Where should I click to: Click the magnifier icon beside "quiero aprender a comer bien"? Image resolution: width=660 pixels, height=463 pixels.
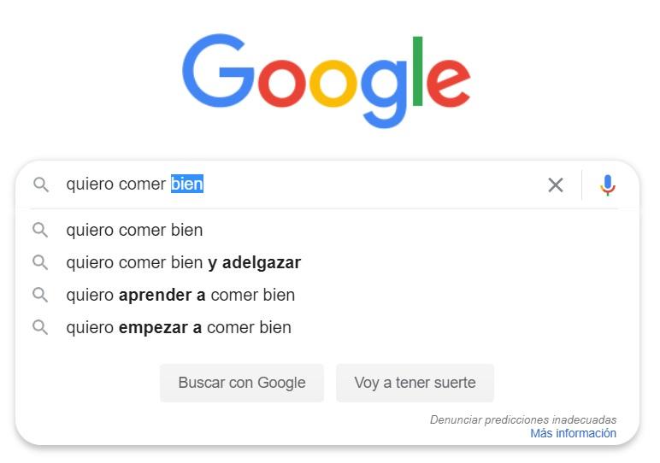pos(40,295)
